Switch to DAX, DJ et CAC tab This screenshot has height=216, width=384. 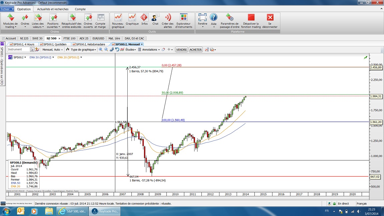pyautogui.click(x=134, y=38)
